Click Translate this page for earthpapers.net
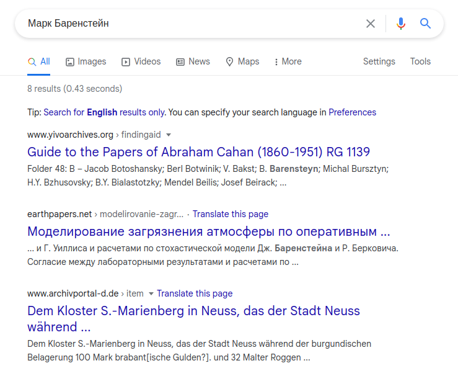Viewport: 458px width, 376px height. pos(230,214)
